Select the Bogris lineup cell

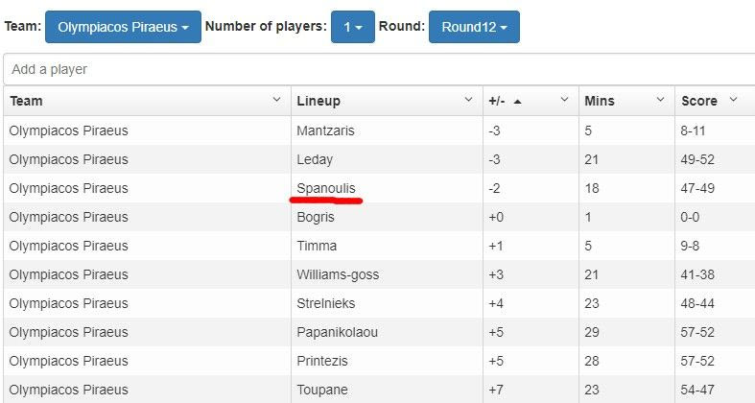[x=316, y=217]
